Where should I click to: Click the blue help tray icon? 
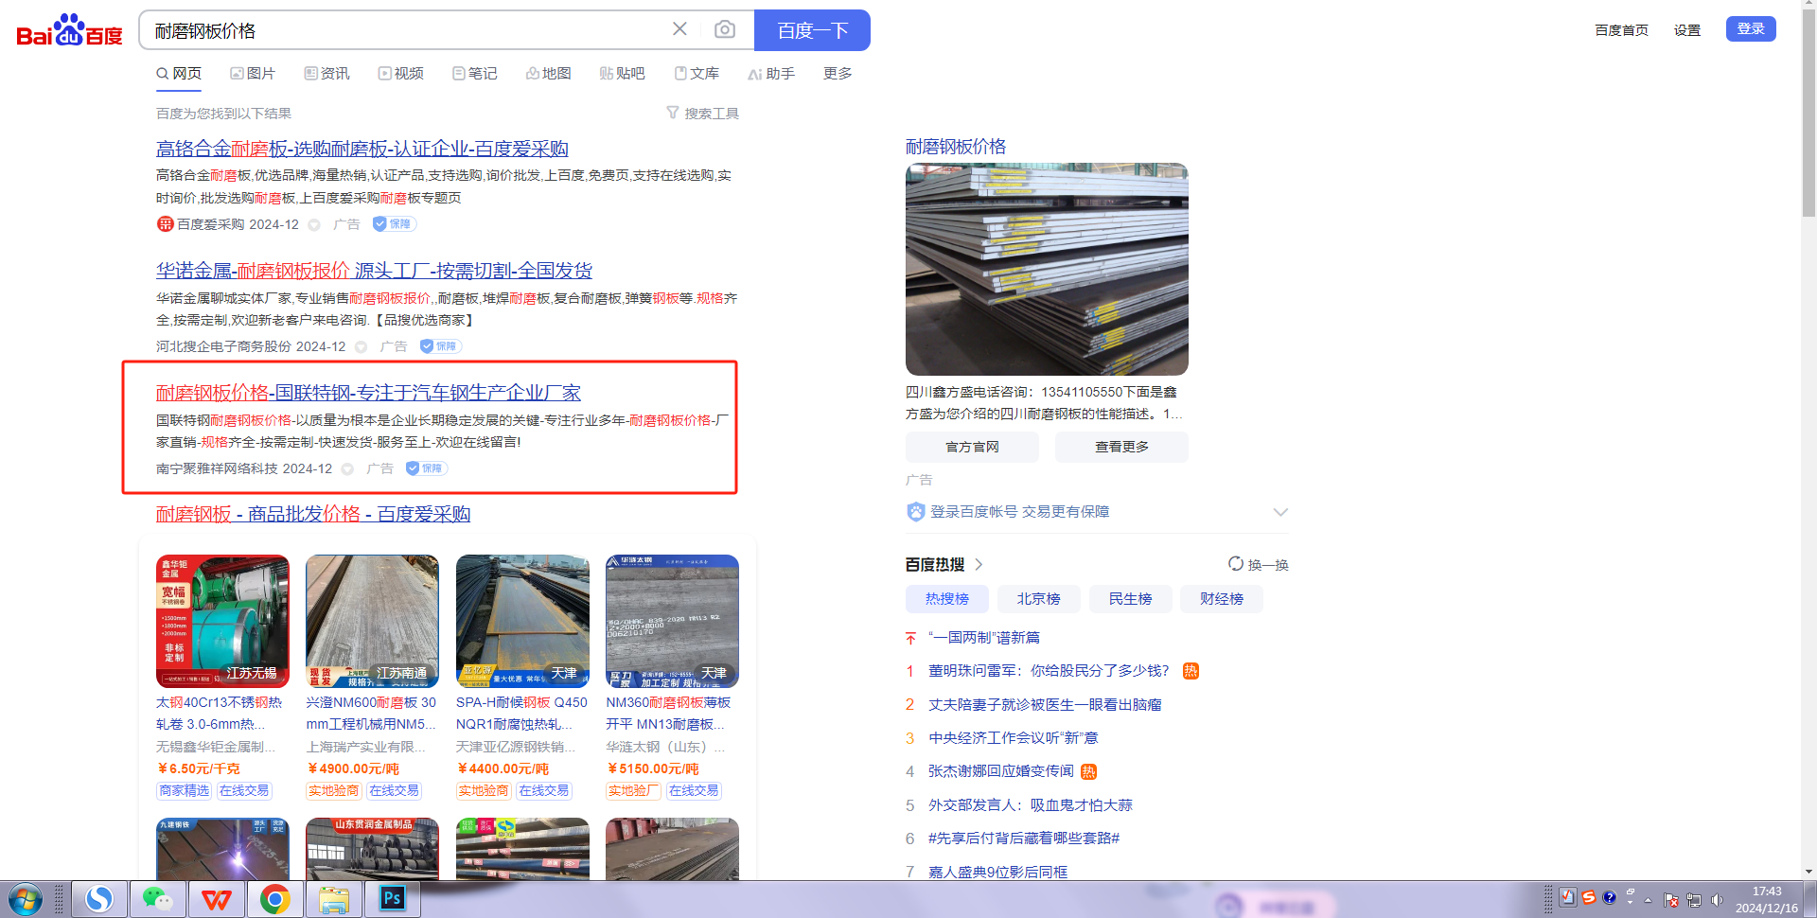coord(1609,897)
